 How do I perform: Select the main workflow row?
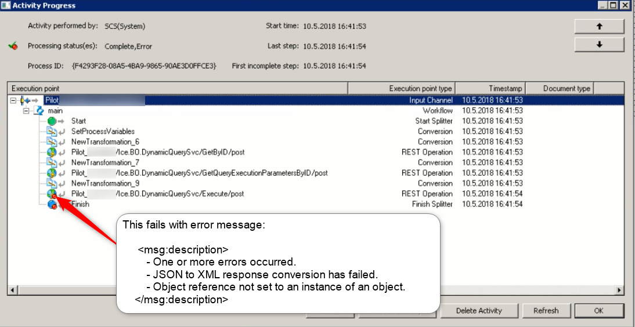click(x=316, y=111)
